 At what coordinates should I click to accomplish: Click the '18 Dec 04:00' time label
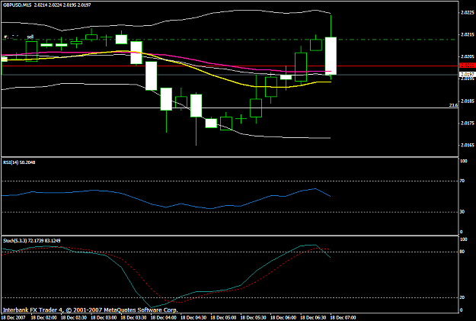click(x=164, y=318)
